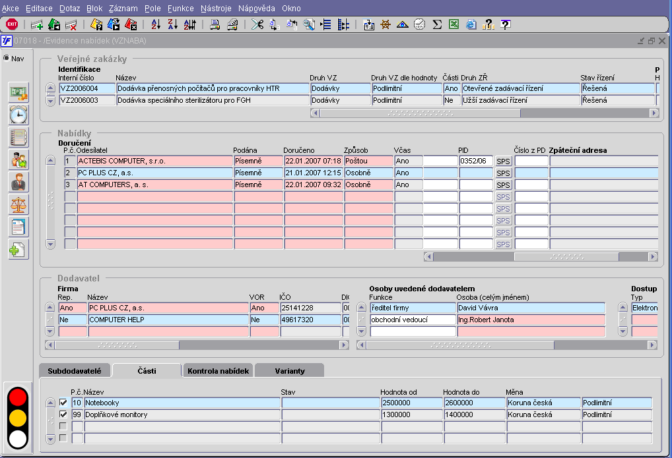Screen dimensions: 672x458
Task: Click the alarm clock sidebar icon
Action: pyautogui.click(x=18, y=115)
